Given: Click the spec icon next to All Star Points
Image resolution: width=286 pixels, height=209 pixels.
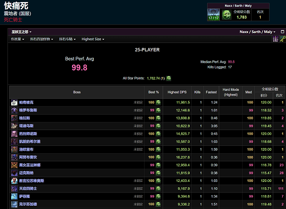Looking at the screenshot, I should point(169,79).
